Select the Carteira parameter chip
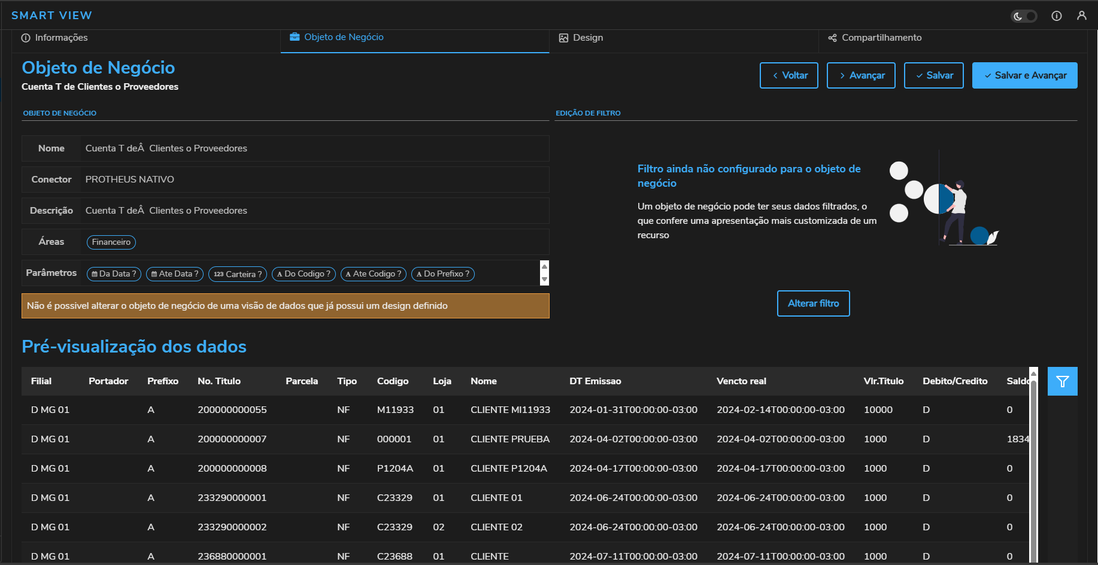The width and height of the screenshot is (1098, 565). (238, 274)
